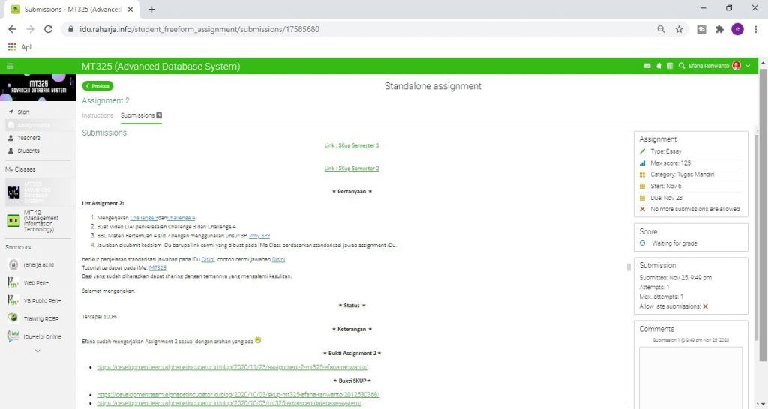Click the search magnifier in green header
This screenshot has width=768, height=409.
[x=681, y=67]
